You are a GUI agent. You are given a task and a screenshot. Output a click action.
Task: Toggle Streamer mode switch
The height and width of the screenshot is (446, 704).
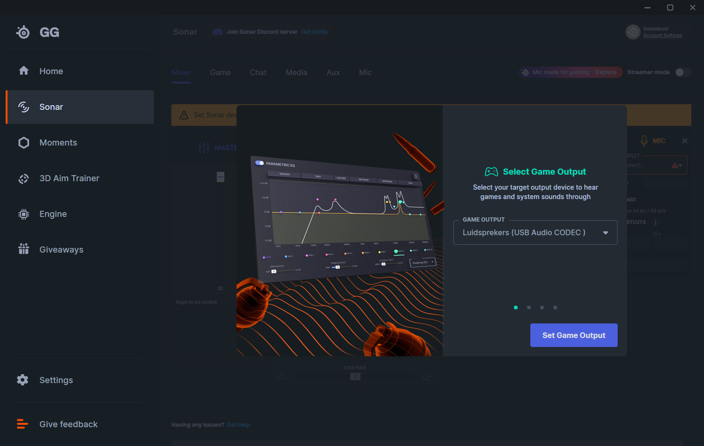683,72
